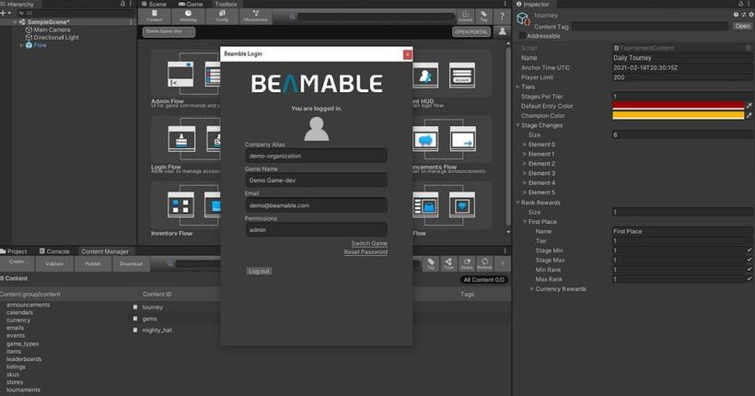Screen dimensions: 755x396
Task: Open the Content icon in Toolbox toolbar
Action: point(154,17)
